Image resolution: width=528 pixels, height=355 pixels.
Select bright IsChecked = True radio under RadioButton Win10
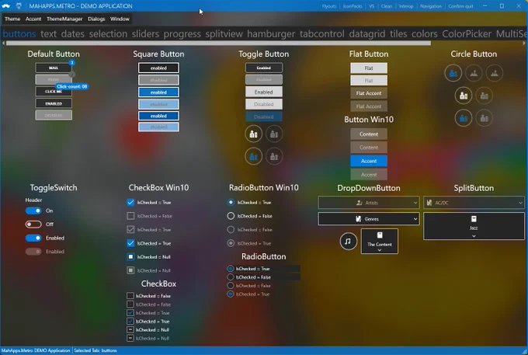[231, 203]
